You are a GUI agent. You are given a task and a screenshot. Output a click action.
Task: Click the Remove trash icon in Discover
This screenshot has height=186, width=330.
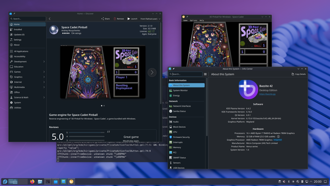pyautogui.click(x=114, y=19)
